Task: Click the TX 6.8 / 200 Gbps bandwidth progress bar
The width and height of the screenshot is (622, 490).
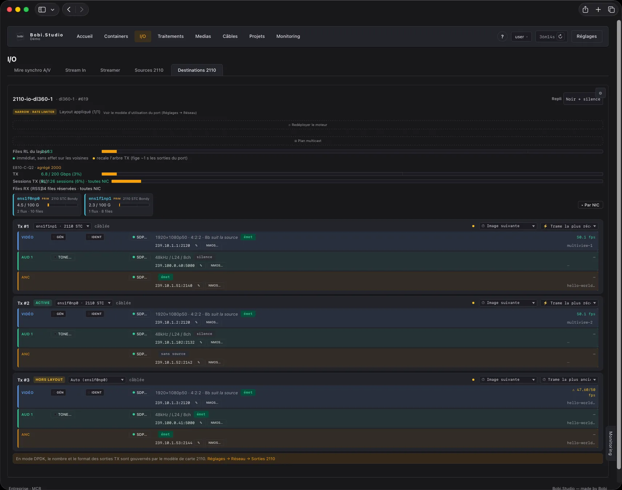Action: pos(352,174)
